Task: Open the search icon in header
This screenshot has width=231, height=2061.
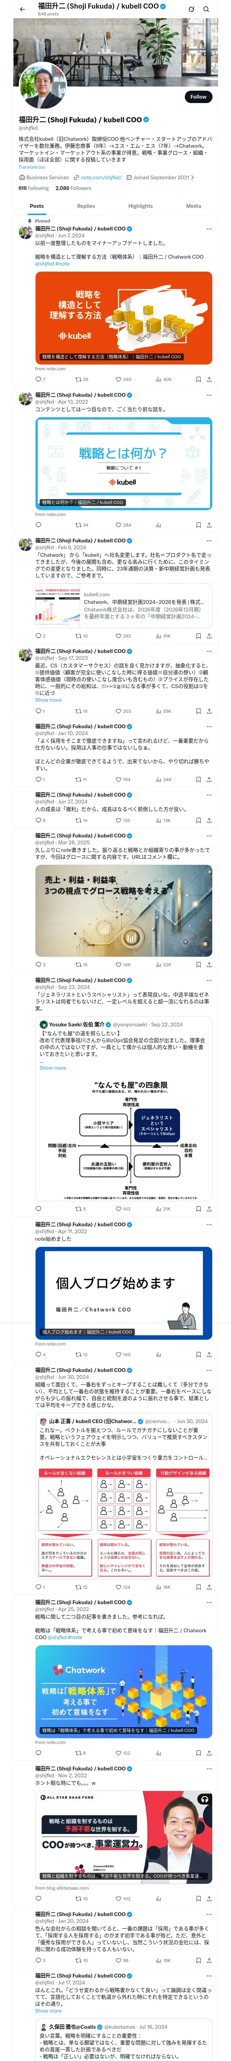Action: [206, 9]
